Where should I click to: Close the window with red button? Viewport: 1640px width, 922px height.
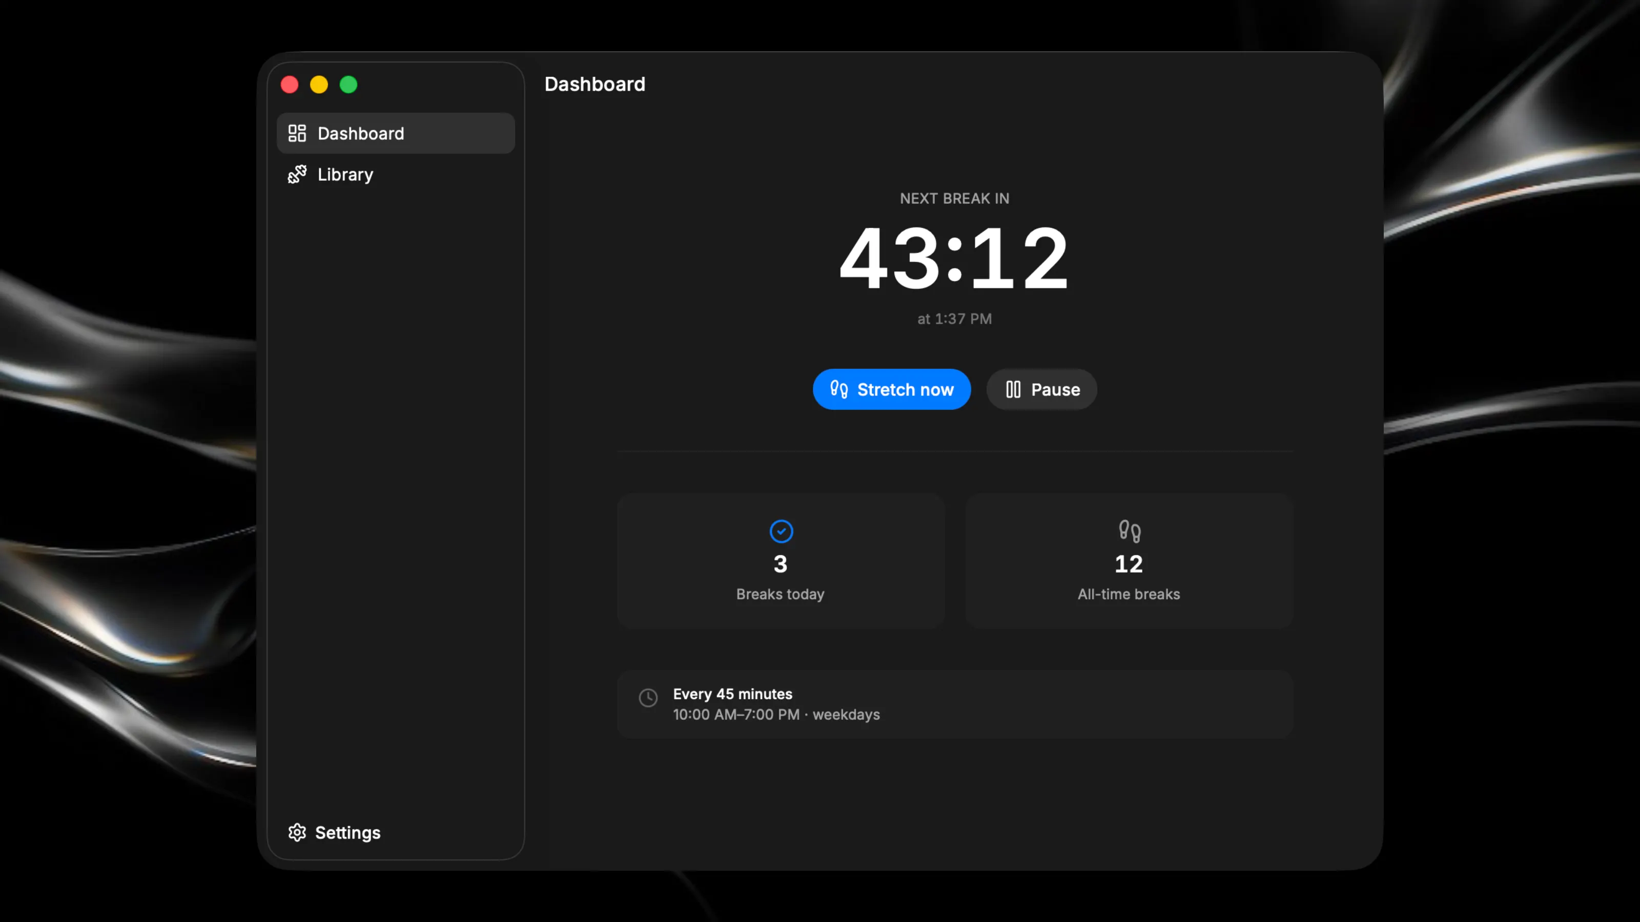click(x=290, y=85)
